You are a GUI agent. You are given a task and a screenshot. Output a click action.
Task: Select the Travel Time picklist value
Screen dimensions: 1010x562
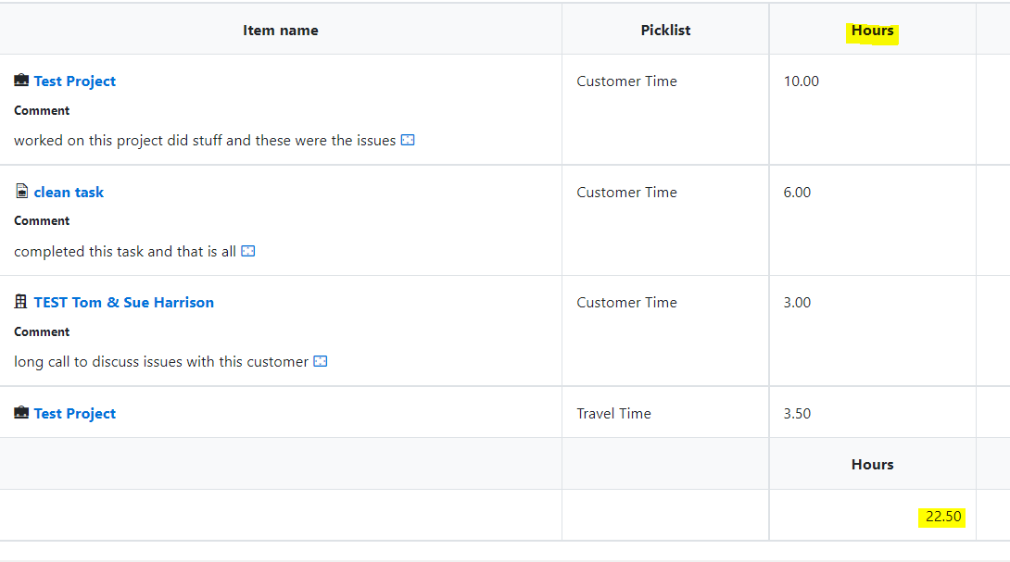(613, 413)
